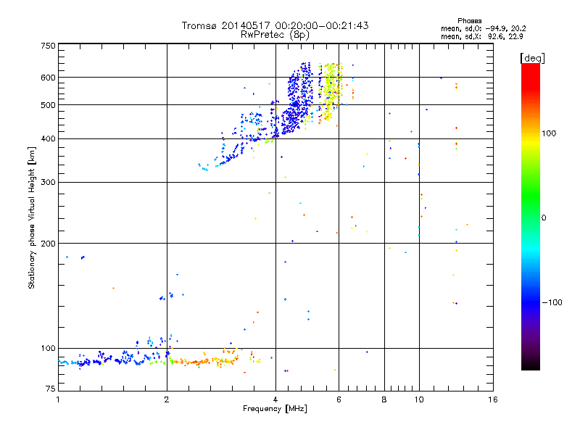Click the "750" height axis label
This screenshot has height=435, width=580.
pos(48,46)
